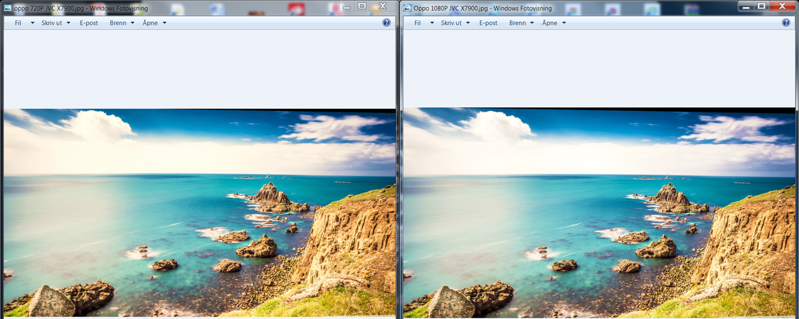Click the title bar photo icon of the 720P window

click(x=8, y=8)
